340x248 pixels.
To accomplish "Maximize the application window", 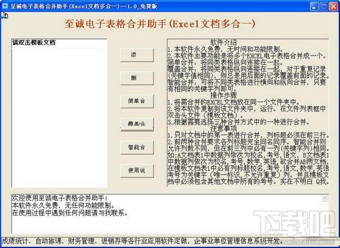I will tap(324, 6).
